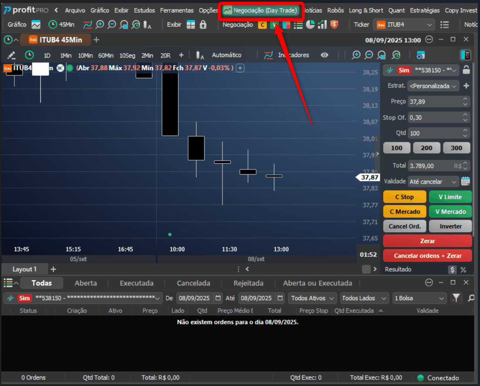480x386 pixels.
Task: Open the list icon beside Ticker box
Action: (444, 25)
